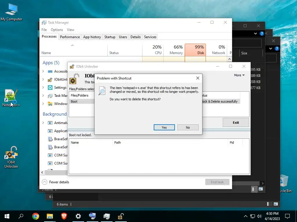Click the first BraveSoftware process icon
This screenshot has width=297, height=222.
pos(50,139)
